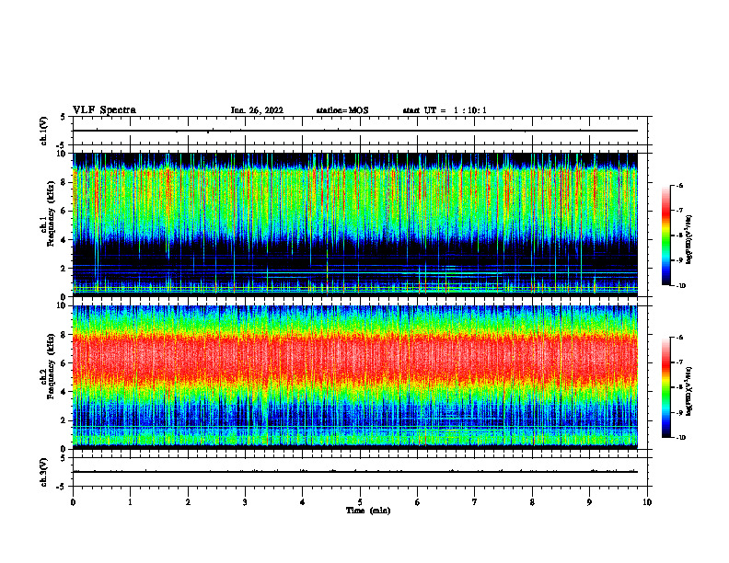Click the time axis tick label "5"
This screenshot has height=563, width=729.
[360, 502]
